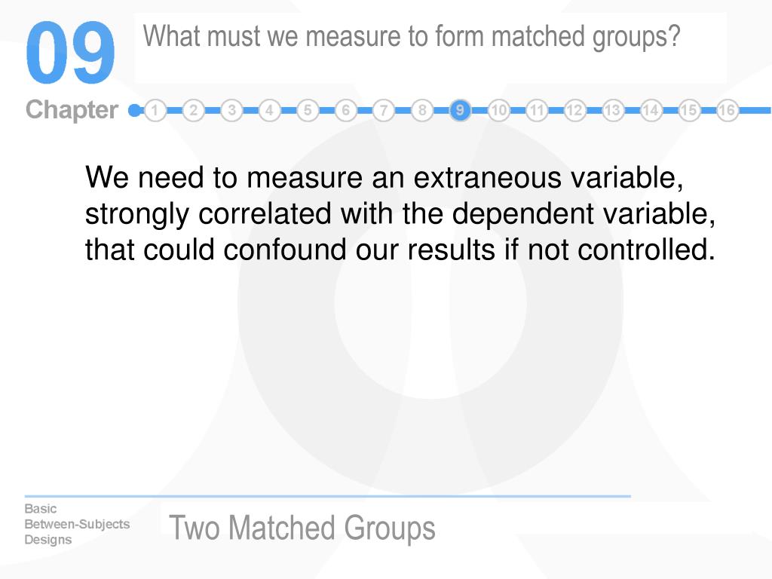Screen dimensions: 772x579
Task: Select chapter 1 marker on timeline
Action: pos(155,110)
